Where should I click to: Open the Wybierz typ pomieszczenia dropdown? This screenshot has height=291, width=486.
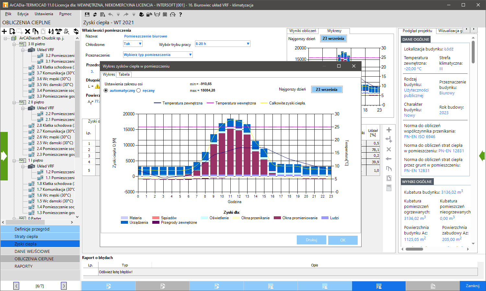click(x=158, y=55)
